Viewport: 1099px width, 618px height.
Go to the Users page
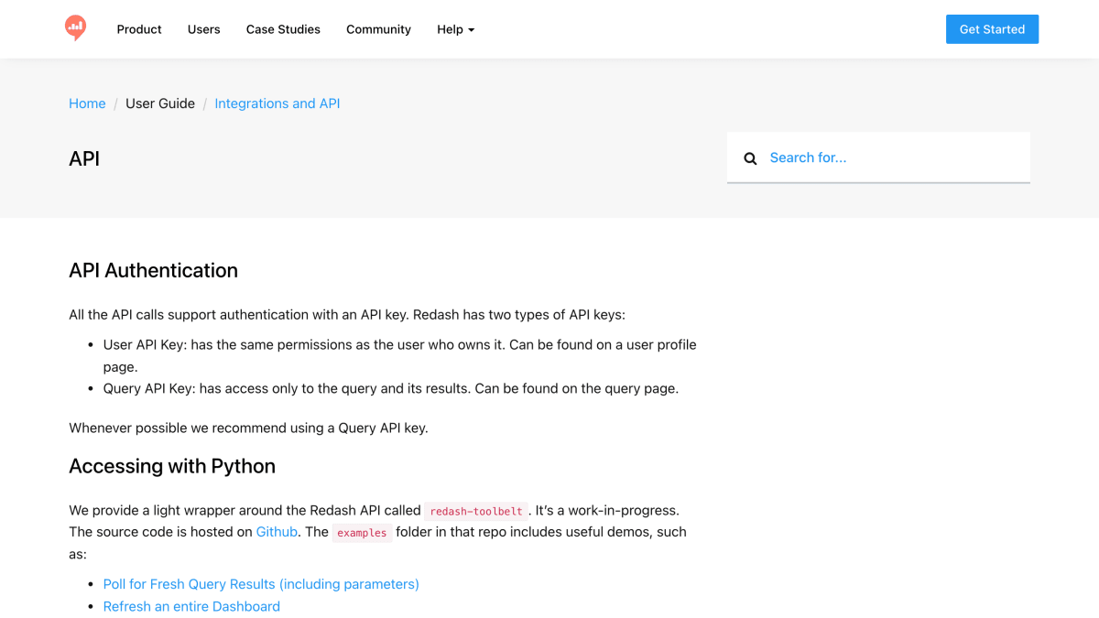tap(203, 29)
